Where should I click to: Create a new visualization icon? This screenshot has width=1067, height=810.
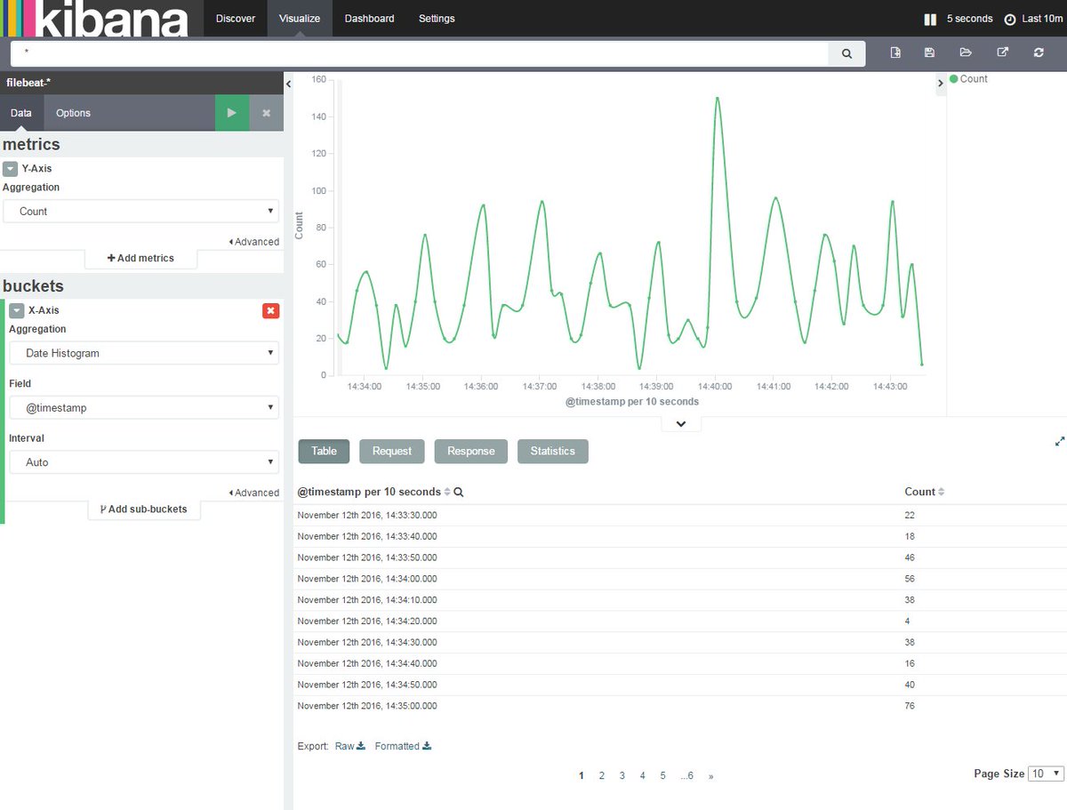pos(895,52)
